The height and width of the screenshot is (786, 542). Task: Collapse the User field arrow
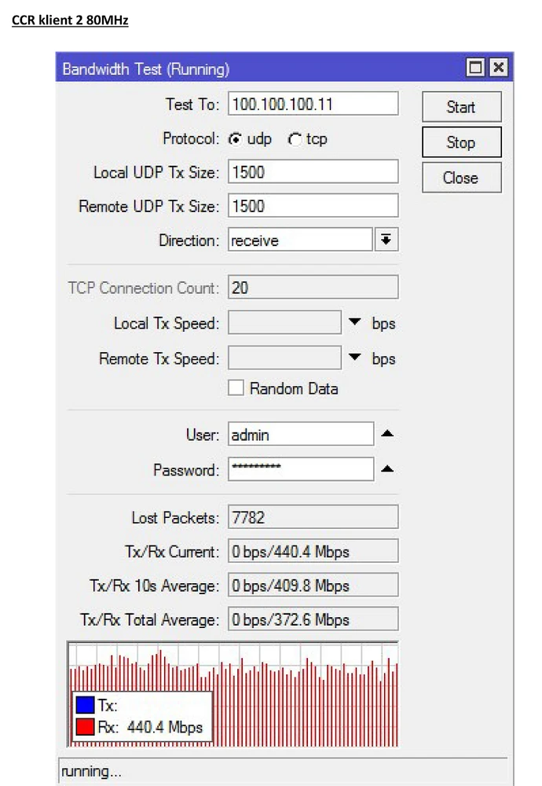click(386, 434)
